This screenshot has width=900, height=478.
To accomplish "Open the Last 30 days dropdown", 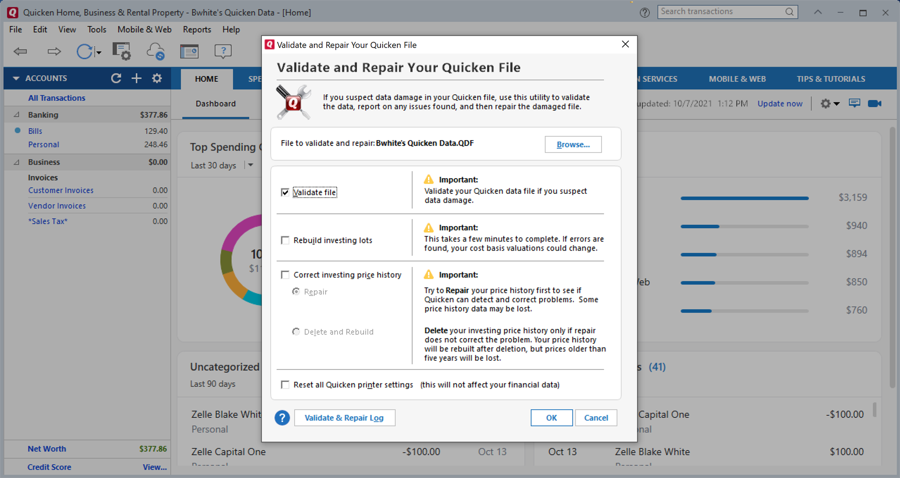I will tap(250, 165).
